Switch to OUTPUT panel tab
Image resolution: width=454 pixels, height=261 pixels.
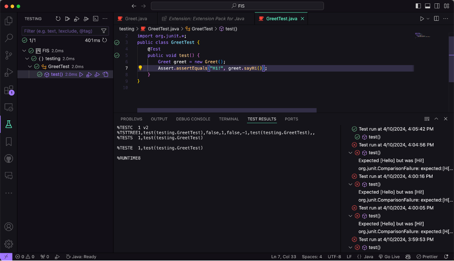159,119
